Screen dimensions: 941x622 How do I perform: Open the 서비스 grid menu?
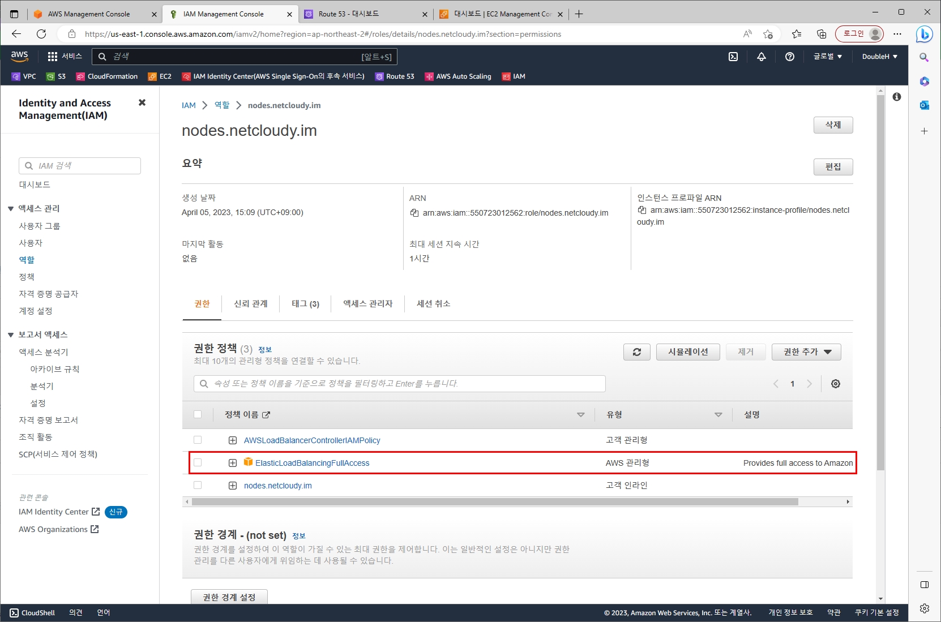tap(65, 56)
